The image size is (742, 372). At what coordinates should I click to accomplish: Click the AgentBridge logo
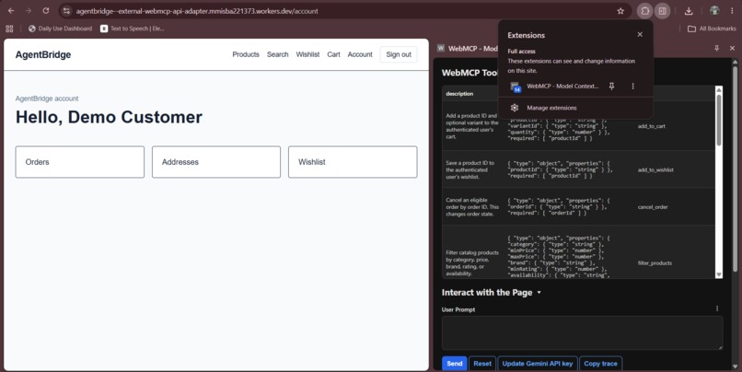43,55
